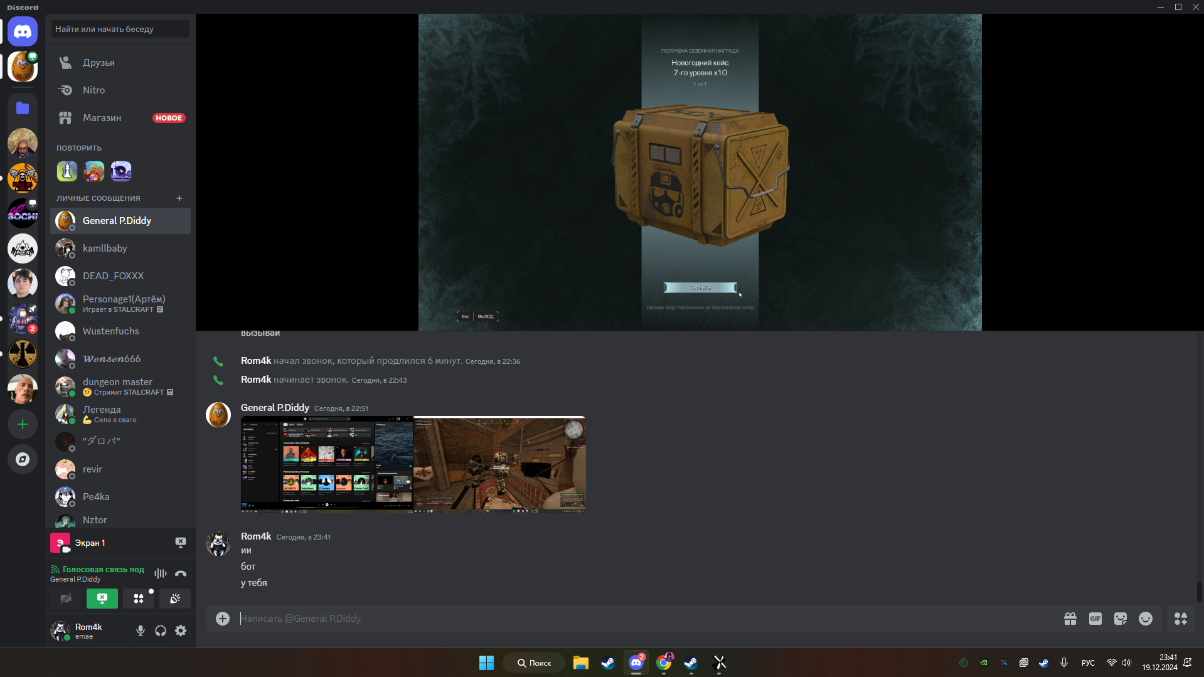Click General P.Diddy username in message

[x=275, y=408]
